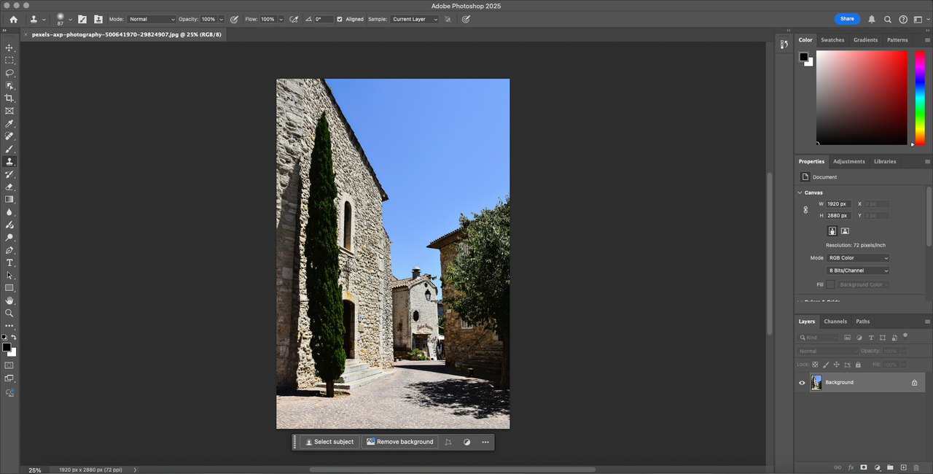Viewport: 933px width, 474px height.
Task: Switch to the Gradients tab
Action: [x=865, y=40]
